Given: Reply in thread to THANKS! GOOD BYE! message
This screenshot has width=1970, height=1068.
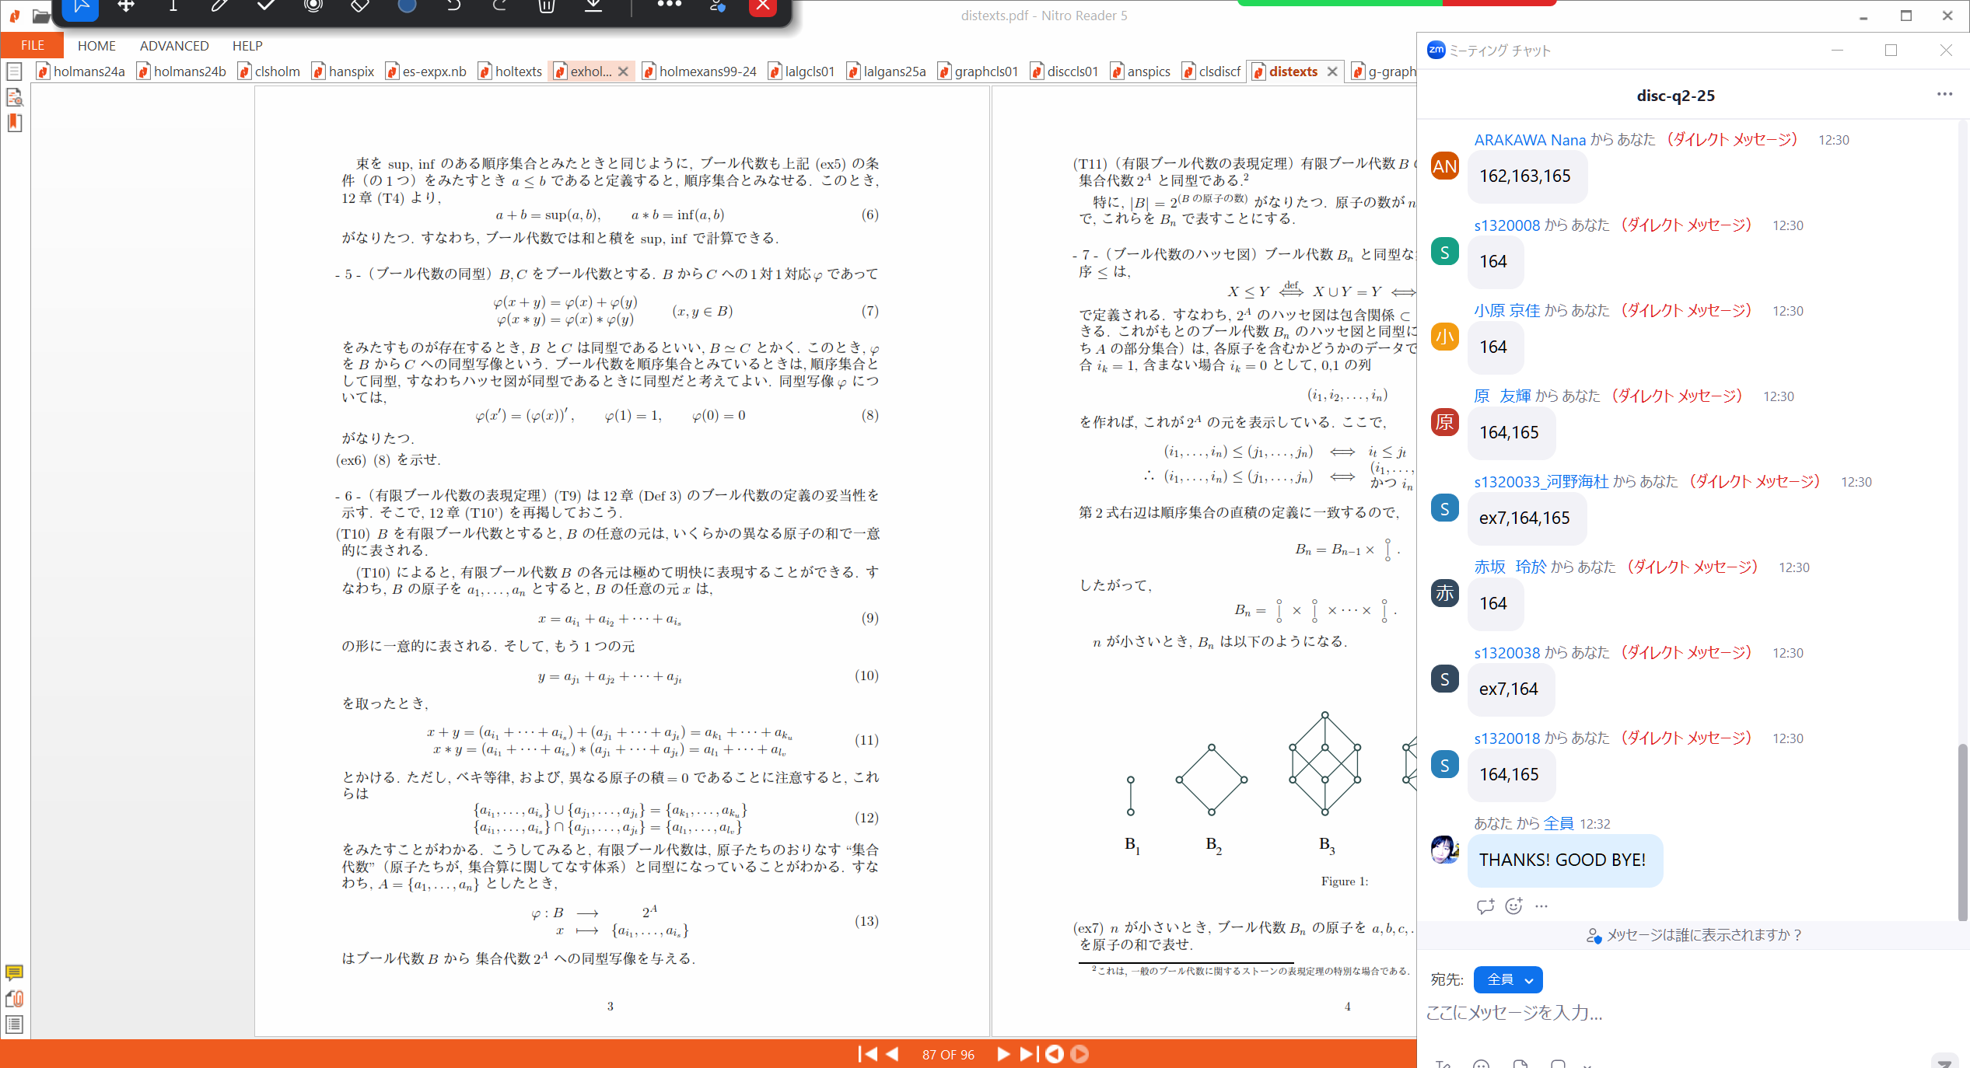Looking at the screenshot, I should (x=1485, y=906).
